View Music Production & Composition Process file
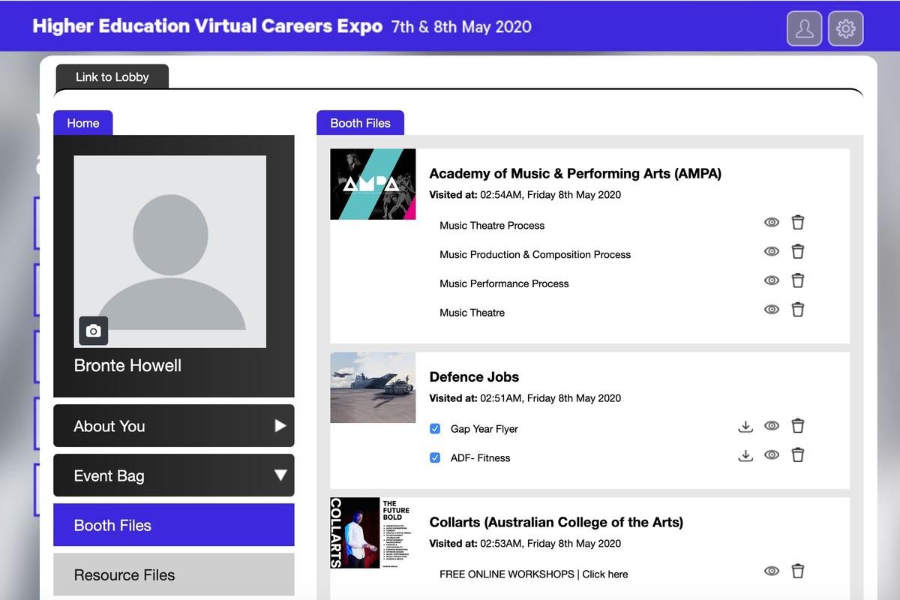The height and width of the screenshot is (600, 900). pyautogui.click(x=772, y=251)
